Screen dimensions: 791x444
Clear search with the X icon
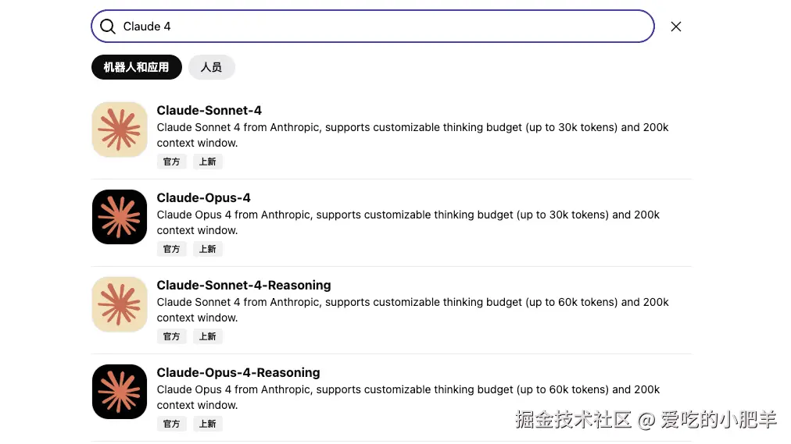click(676, 27)
